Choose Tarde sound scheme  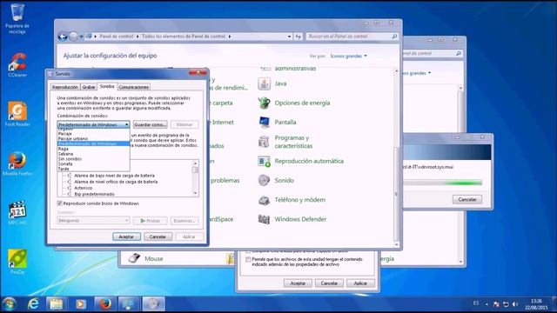(x=93, y=169)
